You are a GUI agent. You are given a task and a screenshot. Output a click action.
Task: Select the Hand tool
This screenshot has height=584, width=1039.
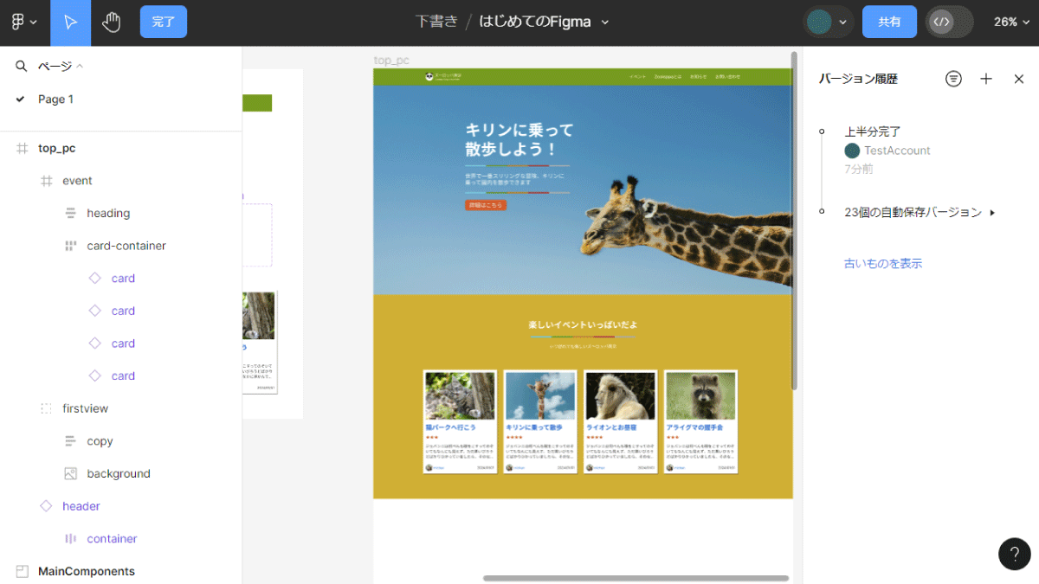coord(111,22)
